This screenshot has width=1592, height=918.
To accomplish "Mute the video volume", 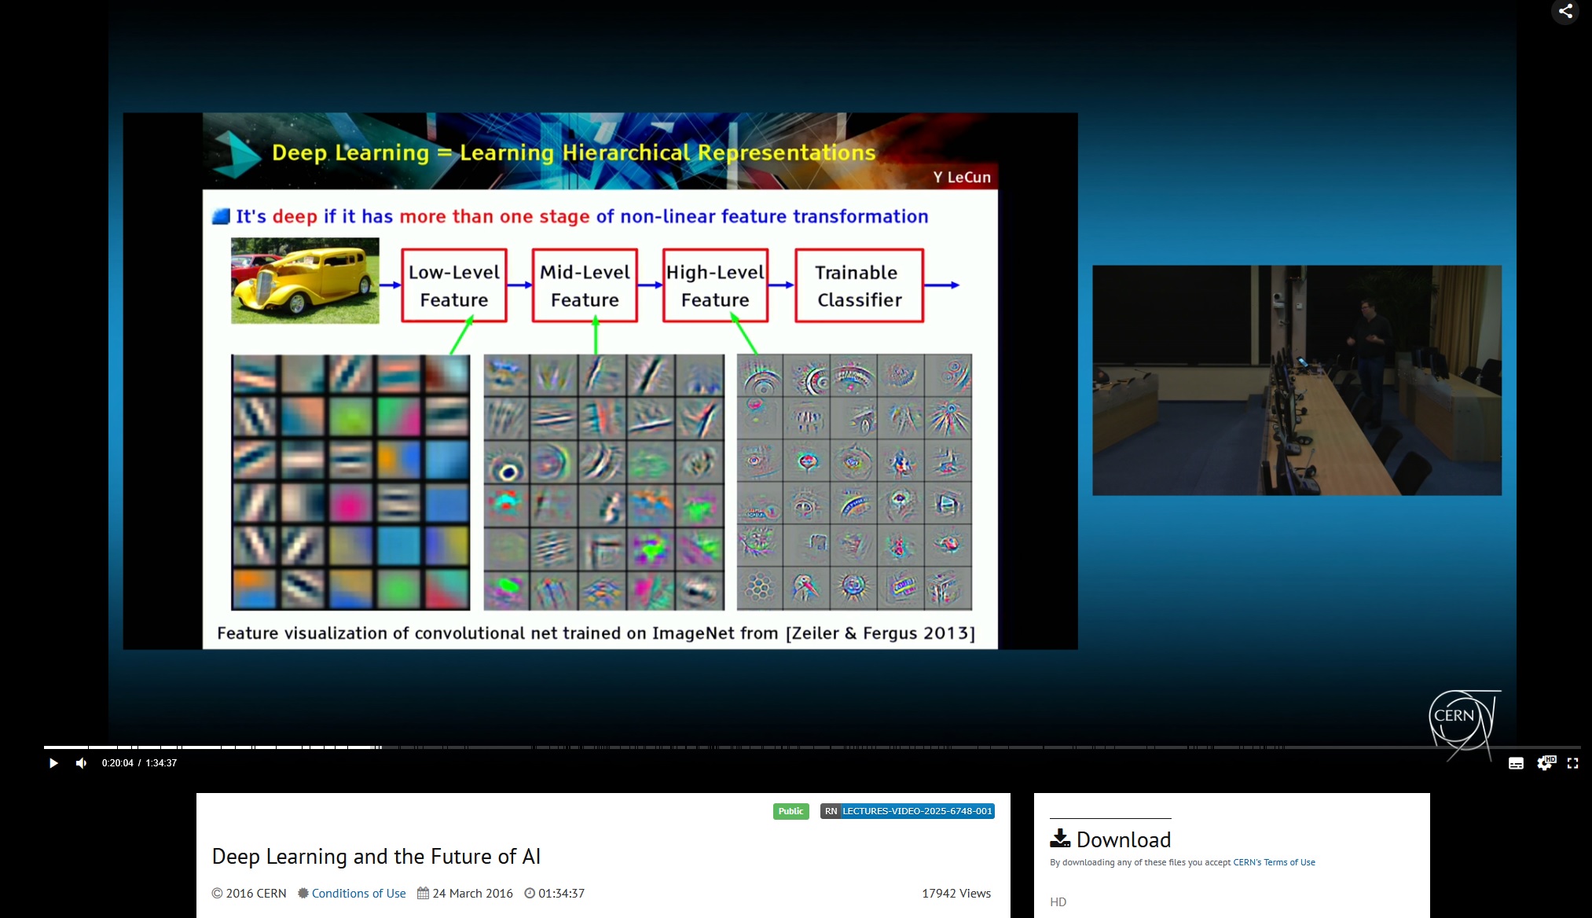I will [81, 763].
